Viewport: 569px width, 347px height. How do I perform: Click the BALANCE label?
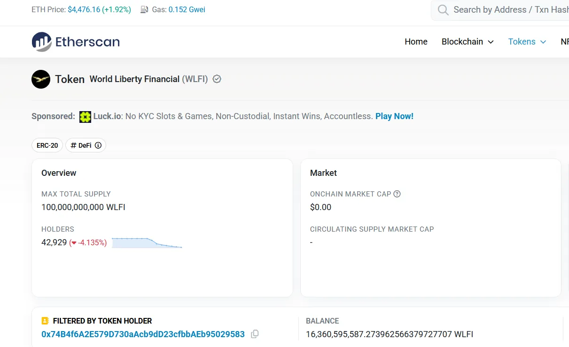click(322, 321)
